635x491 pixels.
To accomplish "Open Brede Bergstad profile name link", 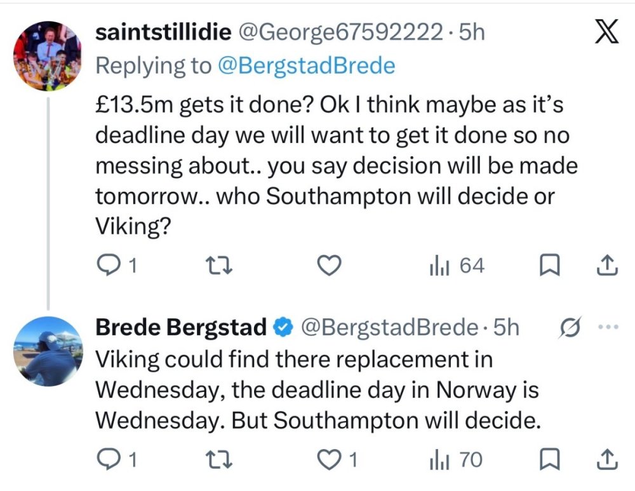I will click(180, 327).
